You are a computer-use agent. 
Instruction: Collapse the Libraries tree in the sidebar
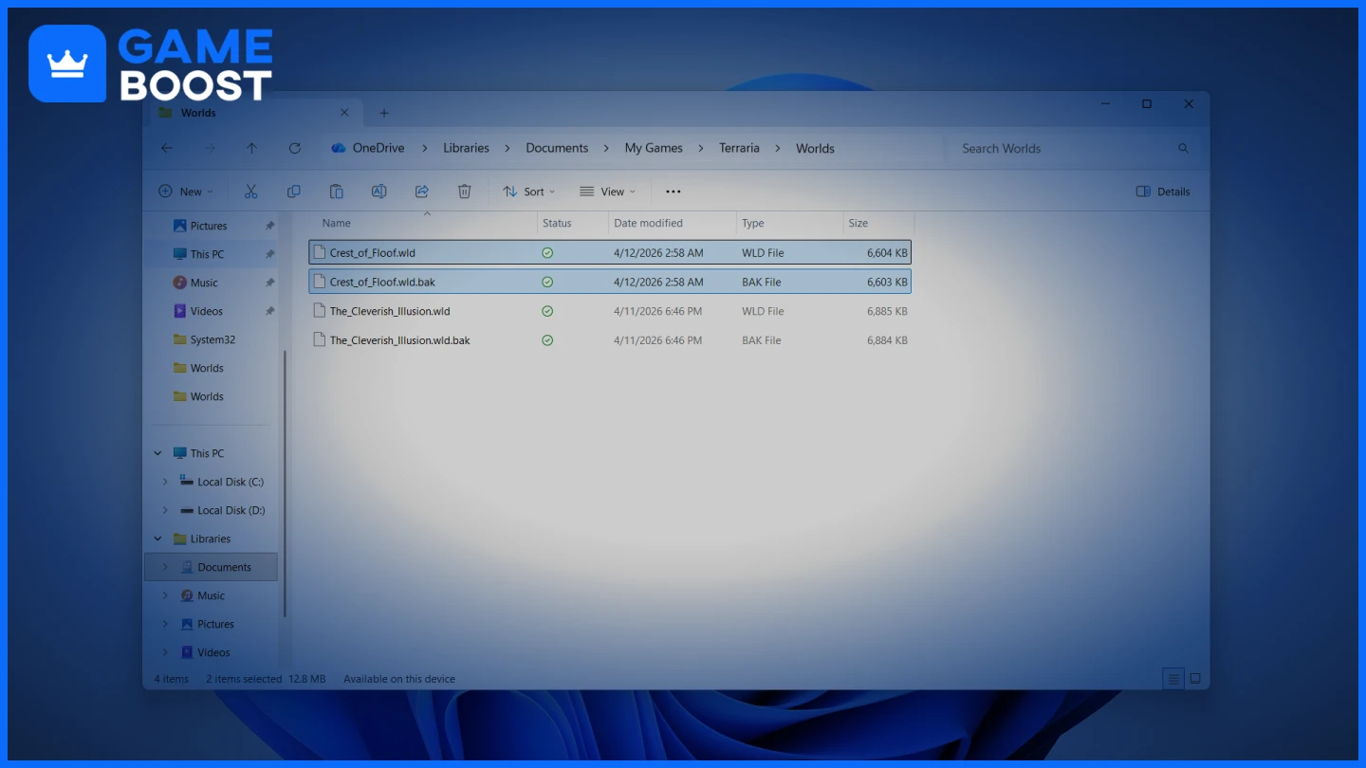[157, 539]
